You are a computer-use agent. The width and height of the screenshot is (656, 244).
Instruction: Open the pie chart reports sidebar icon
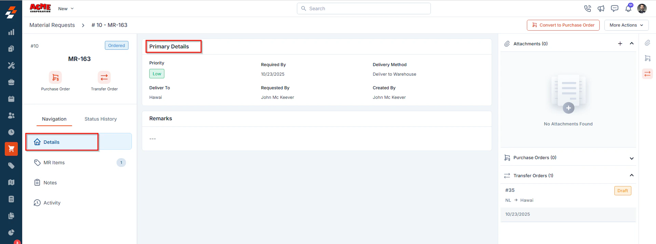[11, 232]
